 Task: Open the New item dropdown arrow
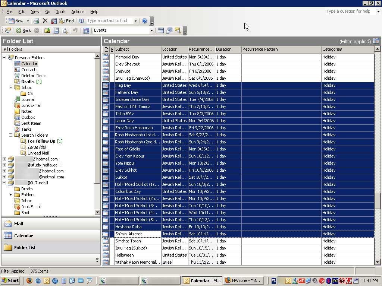[28, 21]
